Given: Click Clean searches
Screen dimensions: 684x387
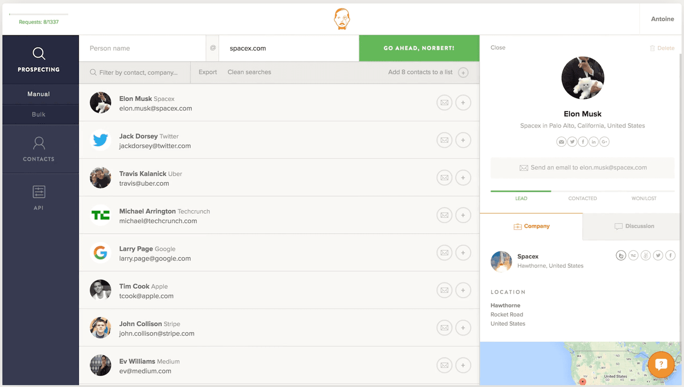Looking at the screenshot, I should pyautogui.click(x=249, y=72).
